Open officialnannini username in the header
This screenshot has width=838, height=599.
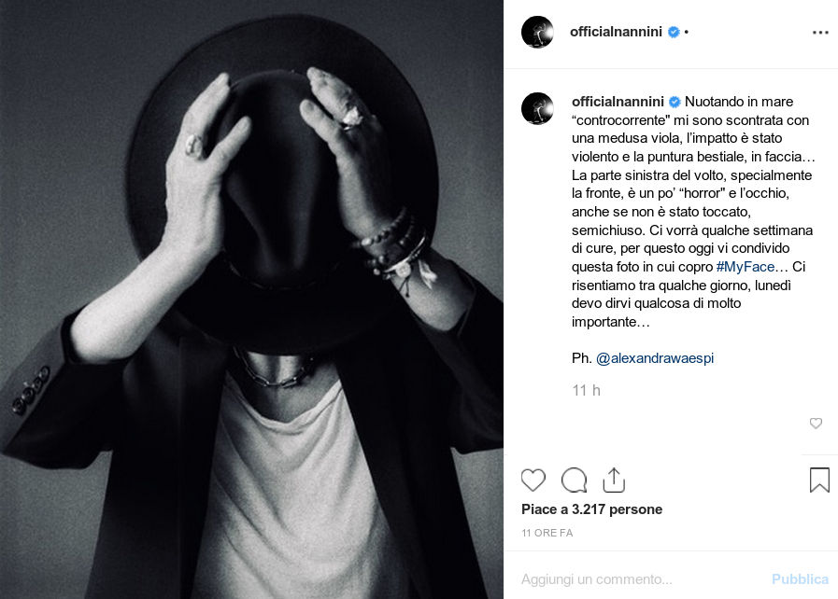click(x=616, y=32)
